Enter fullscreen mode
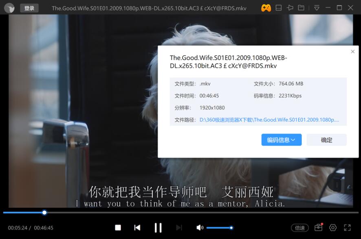 click(348, 228)
